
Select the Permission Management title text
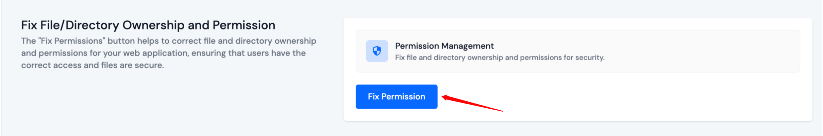pos(444,46)
